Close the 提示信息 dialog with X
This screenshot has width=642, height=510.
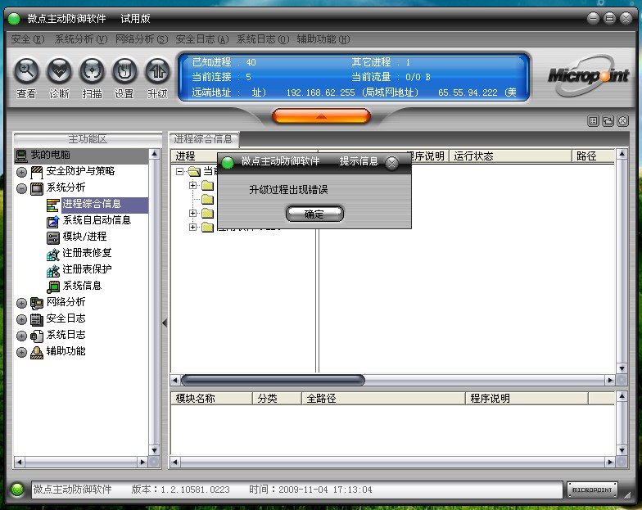pos(391,164)
